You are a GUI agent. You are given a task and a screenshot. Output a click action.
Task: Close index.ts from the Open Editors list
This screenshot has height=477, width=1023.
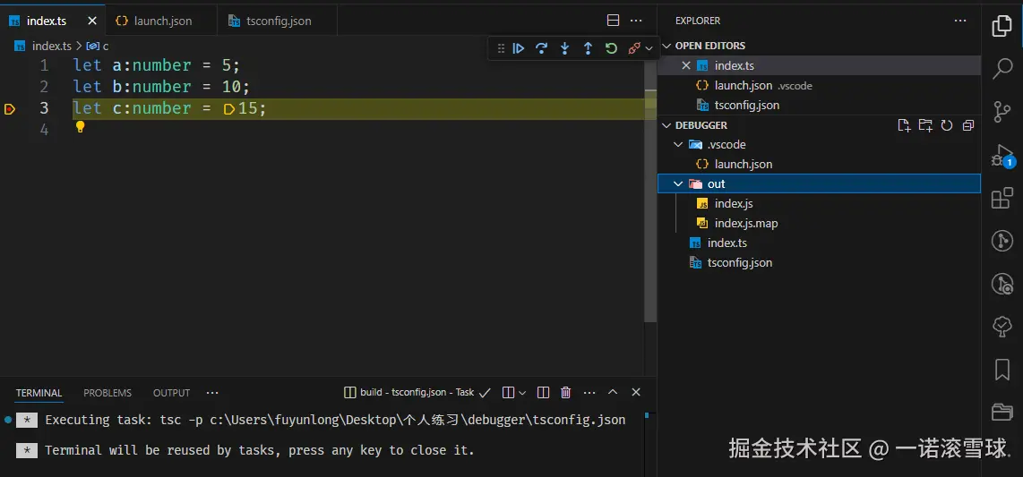685,66
